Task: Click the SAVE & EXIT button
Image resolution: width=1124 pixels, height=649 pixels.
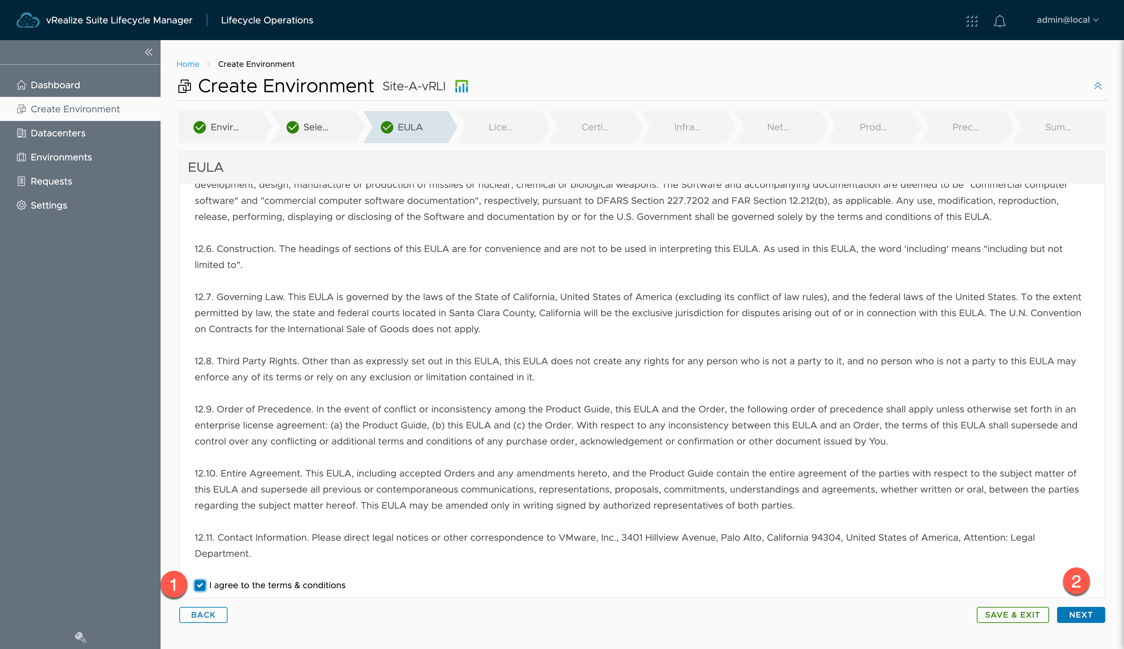Action: tap(1013, 615)
